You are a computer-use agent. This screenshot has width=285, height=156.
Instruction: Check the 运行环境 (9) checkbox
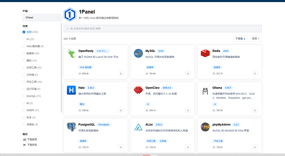point(24,89)
